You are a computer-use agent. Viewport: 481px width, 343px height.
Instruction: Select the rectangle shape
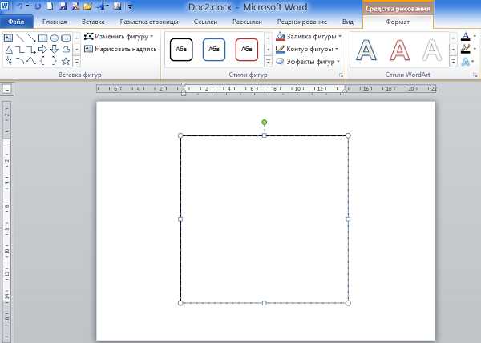point(42,38)
